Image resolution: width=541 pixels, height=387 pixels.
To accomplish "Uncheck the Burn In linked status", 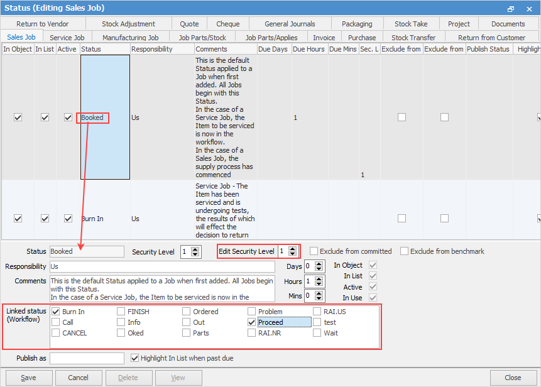I will [x=56, y=312].
